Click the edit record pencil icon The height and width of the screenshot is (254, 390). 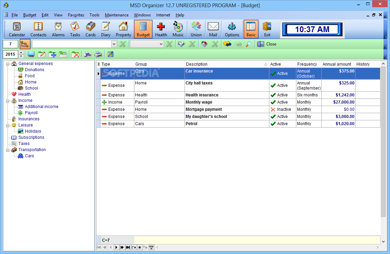(x=42, y=54)
